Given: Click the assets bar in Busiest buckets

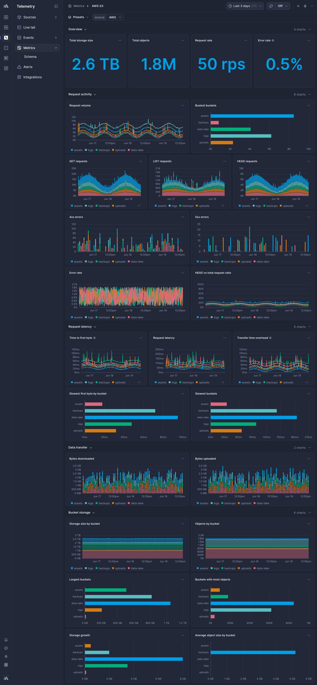Looking at the screenshot, I should pyautogui.click(x=252, y=116).
